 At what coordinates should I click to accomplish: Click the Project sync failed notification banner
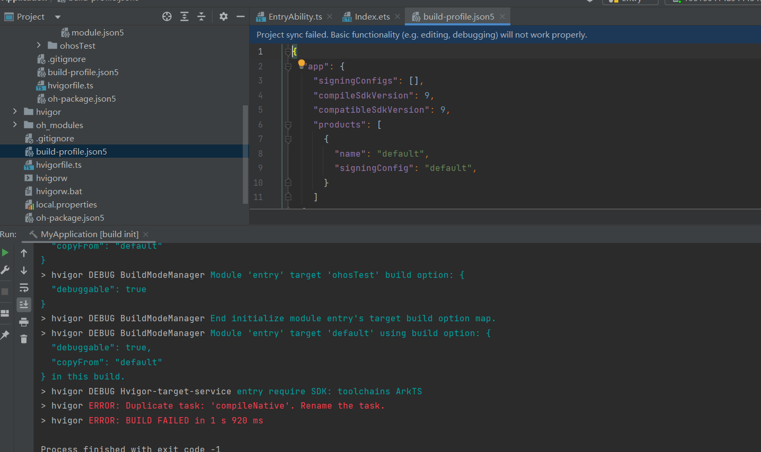505,34
